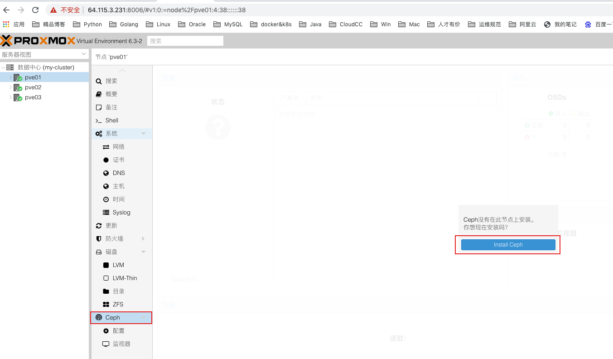
Task: Open LVM-Thin disk page
Action: (x=121, y=278)
